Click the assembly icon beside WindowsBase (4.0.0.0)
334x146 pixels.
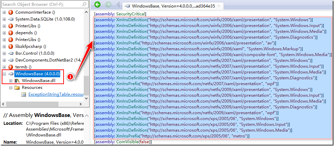pyautogui.click(x=11, y=74)
